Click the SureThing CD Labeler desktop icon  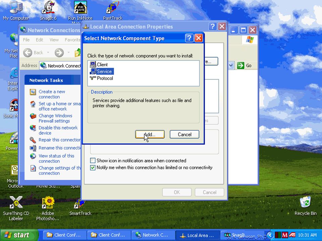click(x=16, y=208)
